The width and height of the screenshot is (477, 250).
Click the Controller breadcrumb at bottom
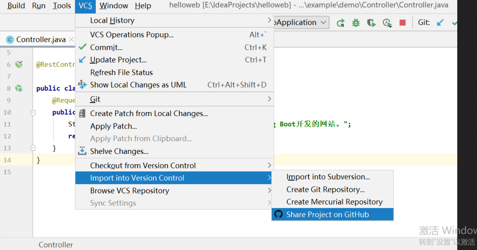56,245
